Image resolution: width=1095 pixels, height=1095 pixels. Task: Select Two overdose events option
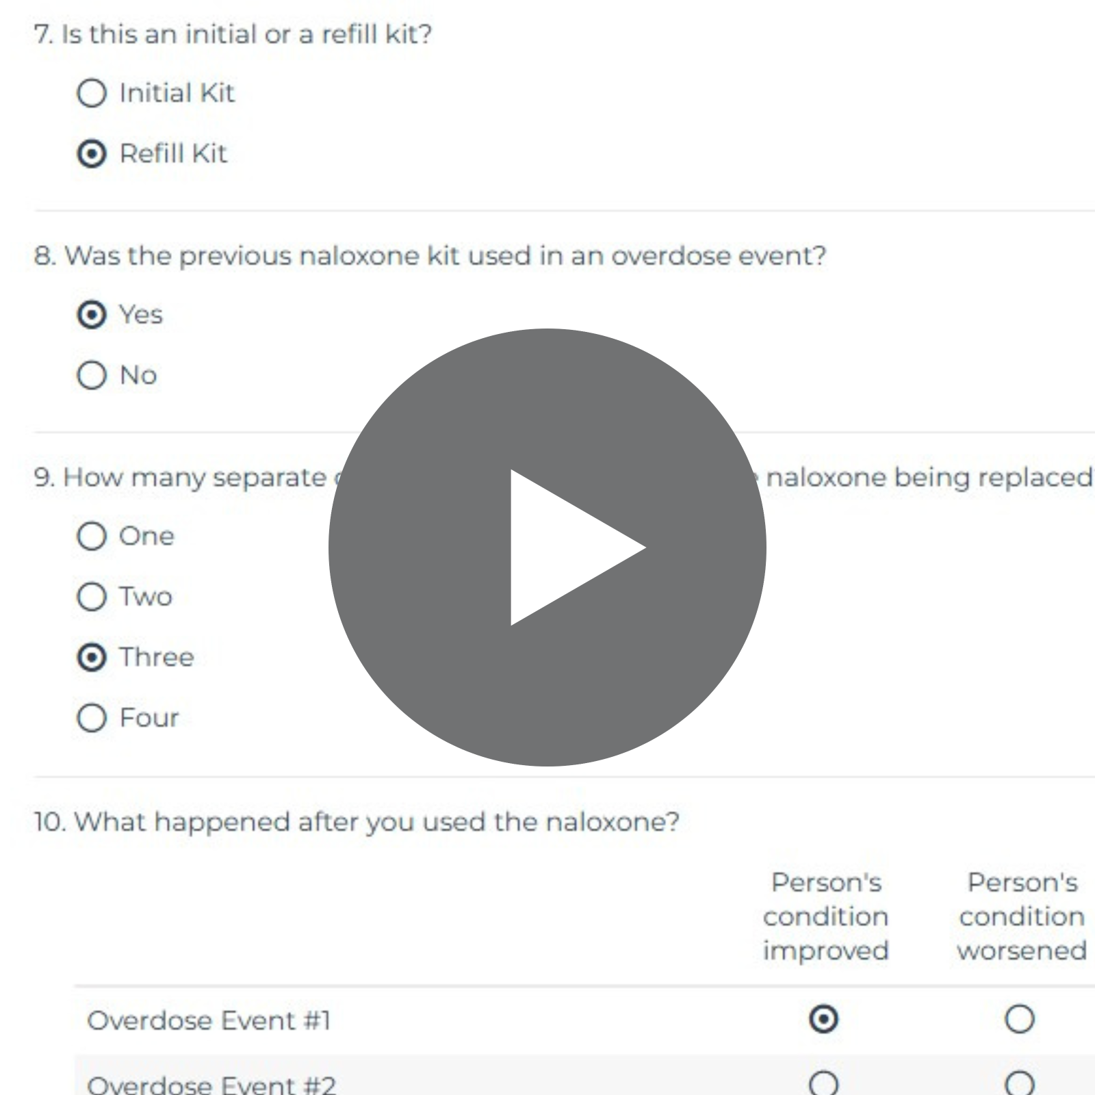click(92, 597)
